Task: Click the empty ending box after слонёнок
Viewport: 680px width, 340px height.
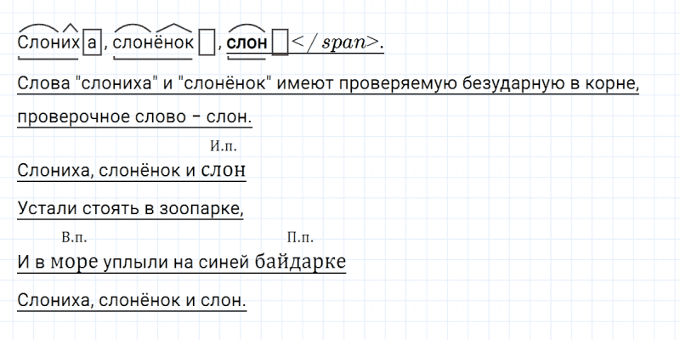Action: click(x=206, y=41)
